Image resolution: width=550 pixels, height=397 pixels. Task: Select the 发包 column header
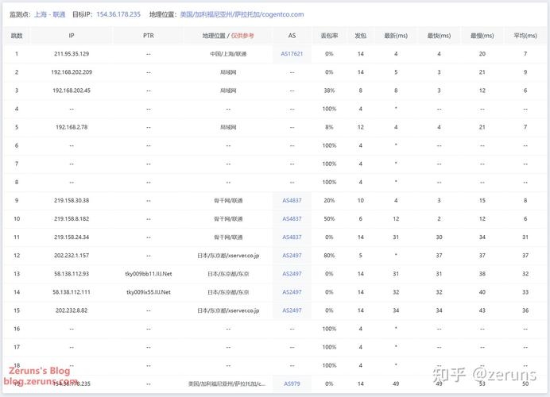[361, 36]
